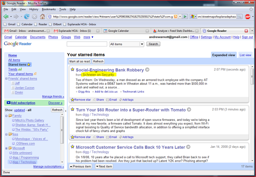Open the All items search dropdown
This screenshot has height=177, width=256.
pyautogui.click(x=126, y=44)
